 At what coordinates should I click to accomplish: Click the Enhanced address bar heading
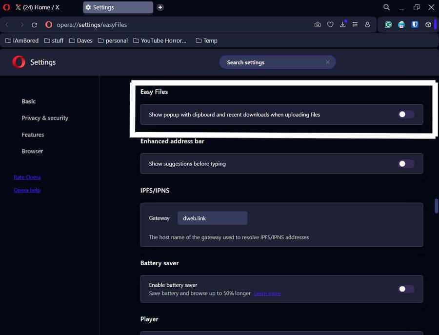click(x=172, y=141)
